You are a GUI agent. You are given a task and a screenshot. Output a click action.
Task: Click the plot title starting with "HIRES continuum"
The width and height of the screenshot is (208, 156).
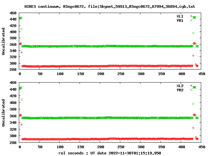click(110, 6)
